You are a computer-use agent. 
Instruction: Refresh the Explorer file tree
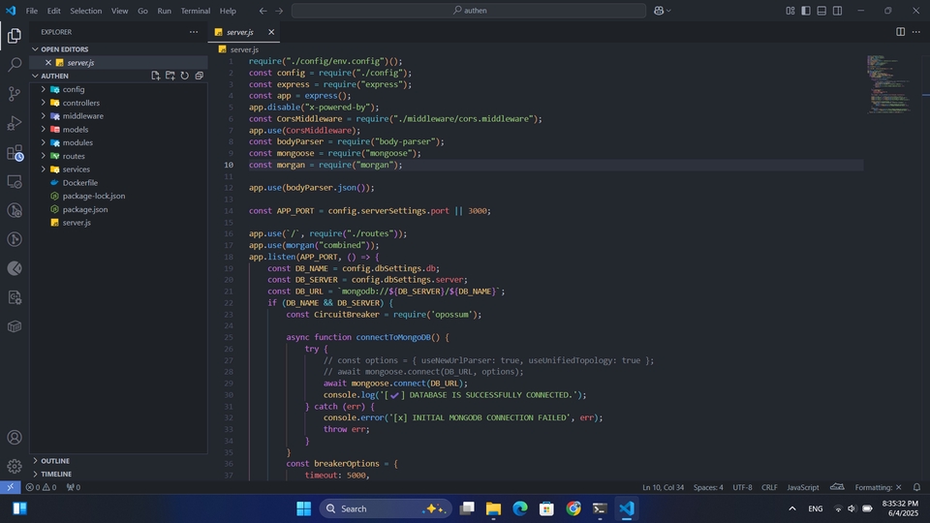click(184, 76)
